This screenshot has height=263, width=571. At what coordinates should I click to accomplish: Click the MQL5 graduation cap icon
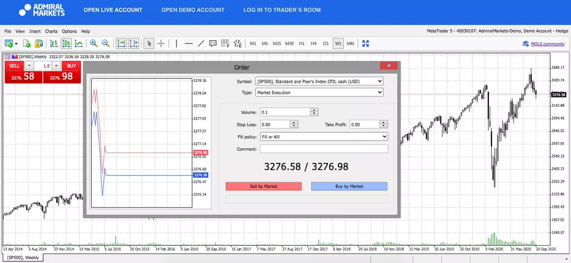pos(526,44)
